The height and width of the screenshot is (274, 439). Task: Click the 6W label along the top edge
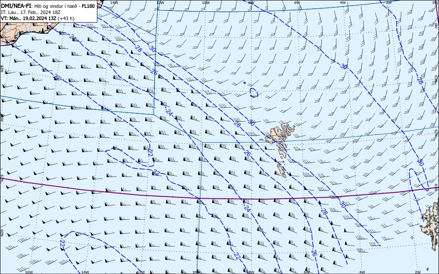(297, 3)
